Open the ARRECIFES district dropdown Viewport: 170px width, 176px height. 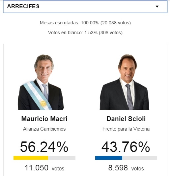85,6
